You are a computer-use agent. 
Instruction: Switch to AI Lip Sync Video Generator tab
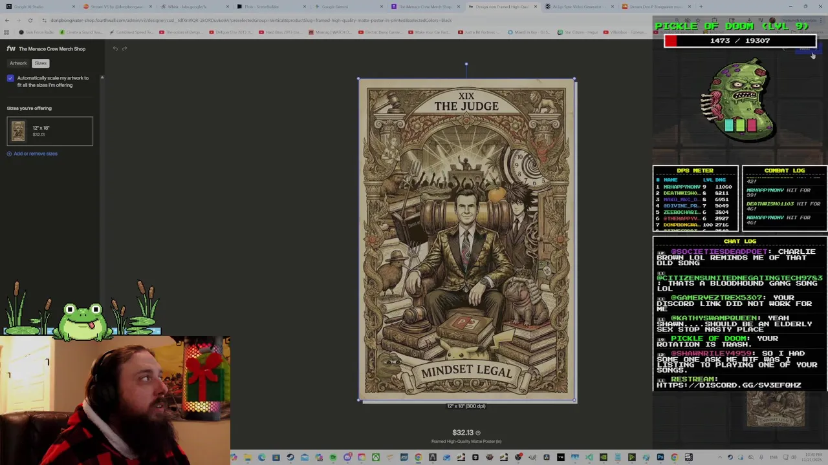coord(579,6)
